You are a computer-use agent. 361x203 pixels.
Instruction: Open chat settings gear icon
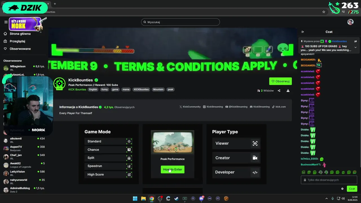point(342,189)
